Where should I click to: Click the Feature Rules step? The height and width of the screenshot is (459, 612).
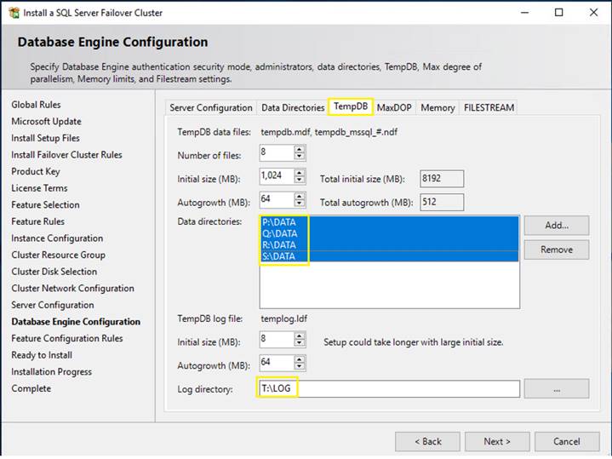click(x=37, y=221)
